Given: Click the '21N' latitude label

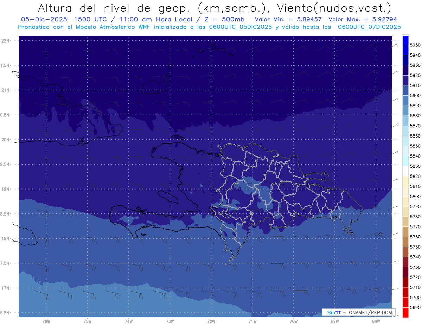Looking at the screenshot, I should click(6, 90).
